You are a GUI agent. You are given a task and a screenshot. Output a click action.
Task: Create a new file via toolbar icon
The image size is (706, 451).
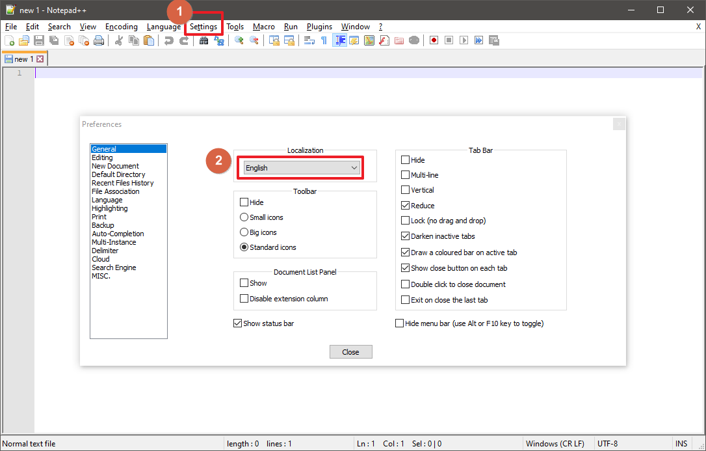(x=10, y=40)
